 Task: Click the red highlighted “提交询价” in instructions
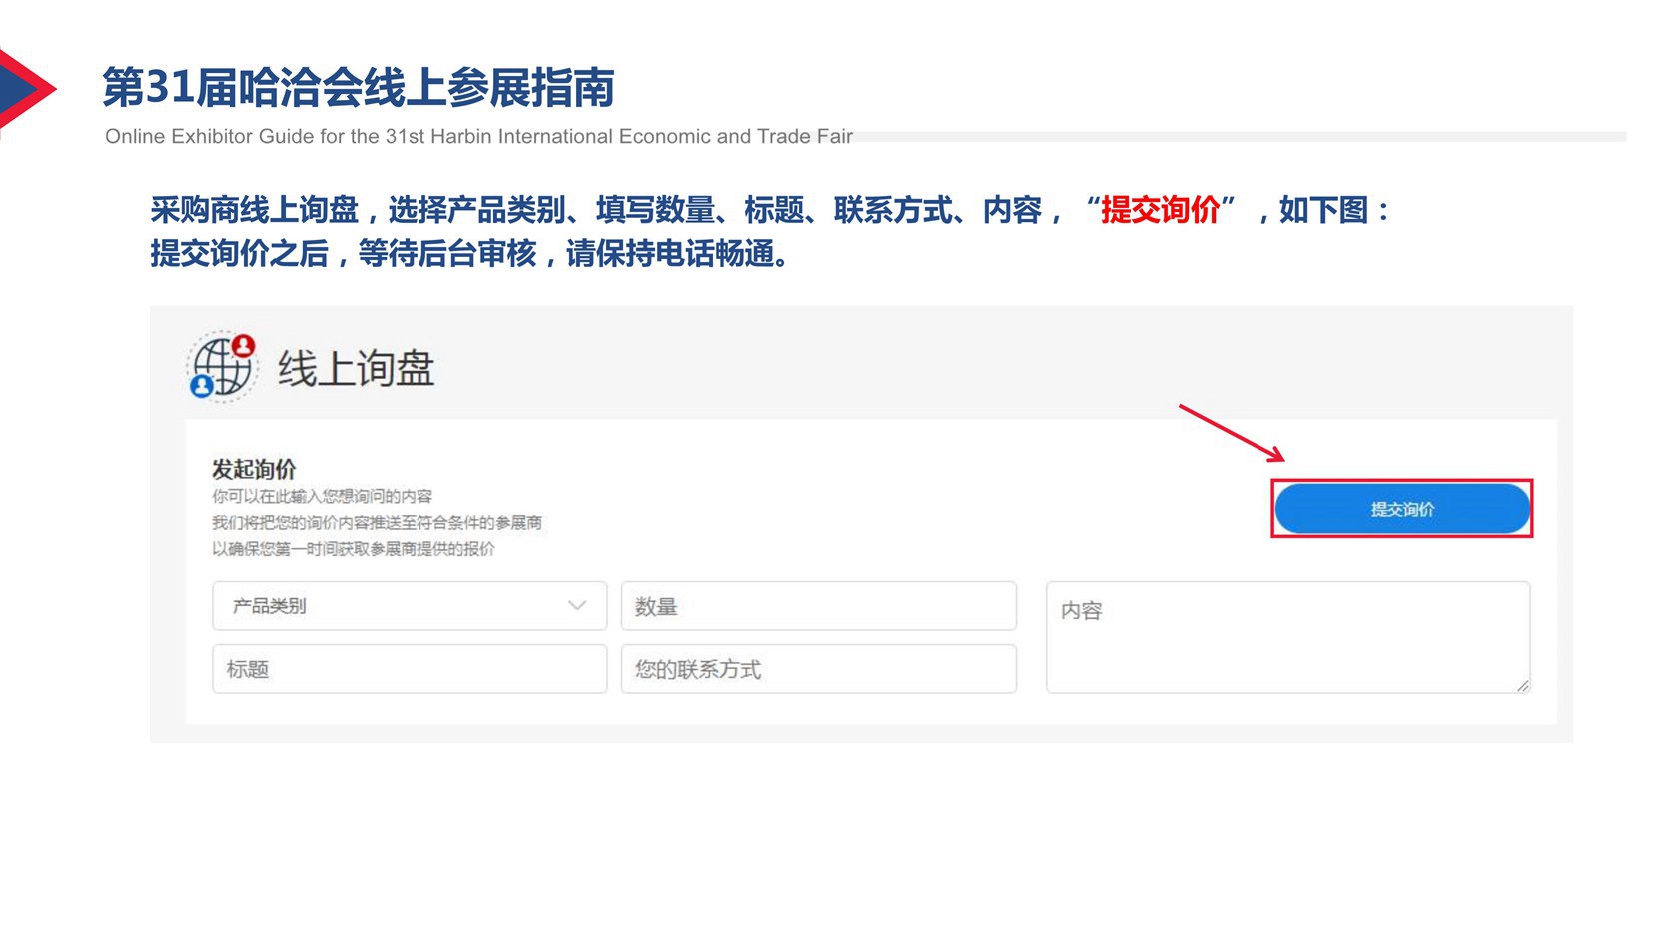pyautogui.click(x=1160, y=210)
